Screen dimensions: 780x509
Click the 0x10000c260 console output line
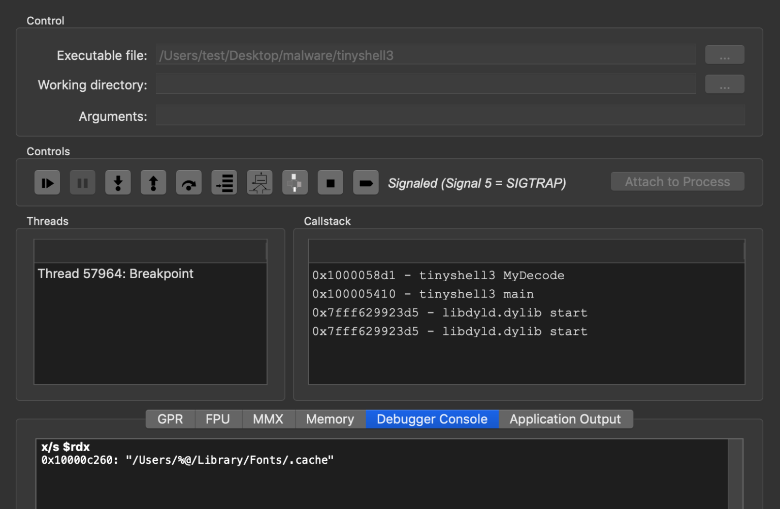click(187, 460)
